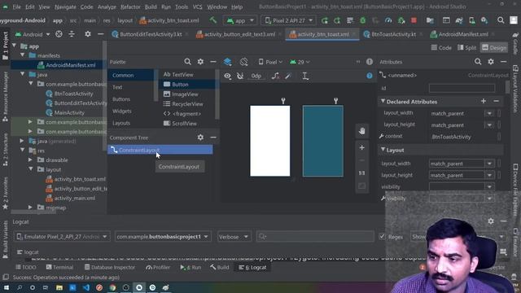Image resolution: width=521 pixels, height=293 pixels.
Task: Open the com.example.buttonbasicproject1 process dropdown
Action: (163, 237)
